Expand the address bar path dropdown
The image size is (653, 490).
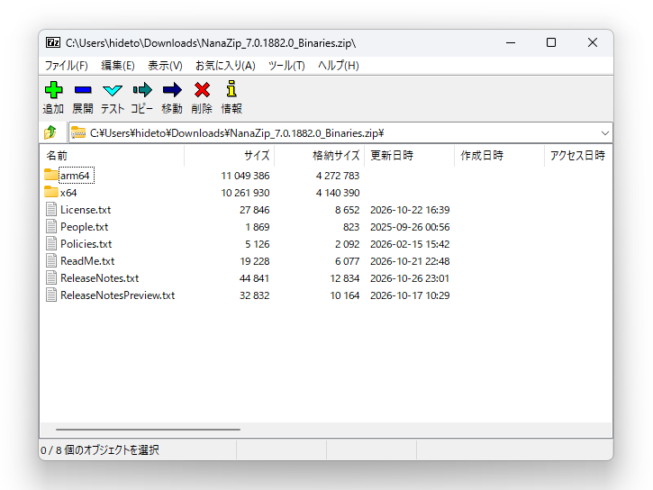(604, 133)
